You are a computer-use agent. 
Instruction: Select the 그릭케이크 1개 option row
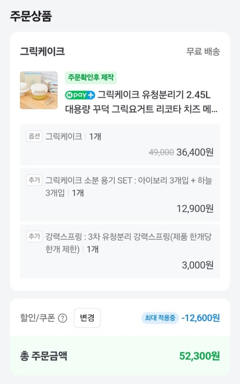(x=120, y=145)
